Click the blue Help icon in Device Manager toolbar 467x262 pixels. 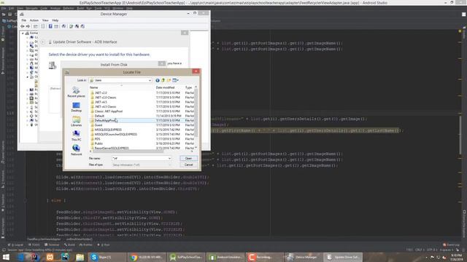50,26
